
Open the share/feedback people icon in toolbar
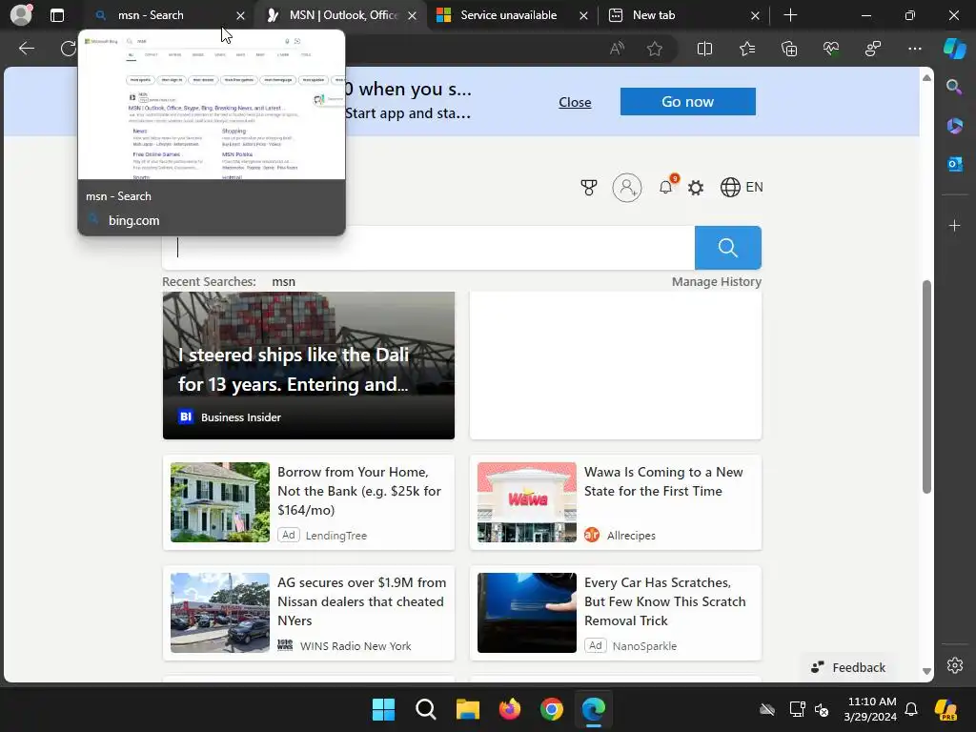[873, 49]
